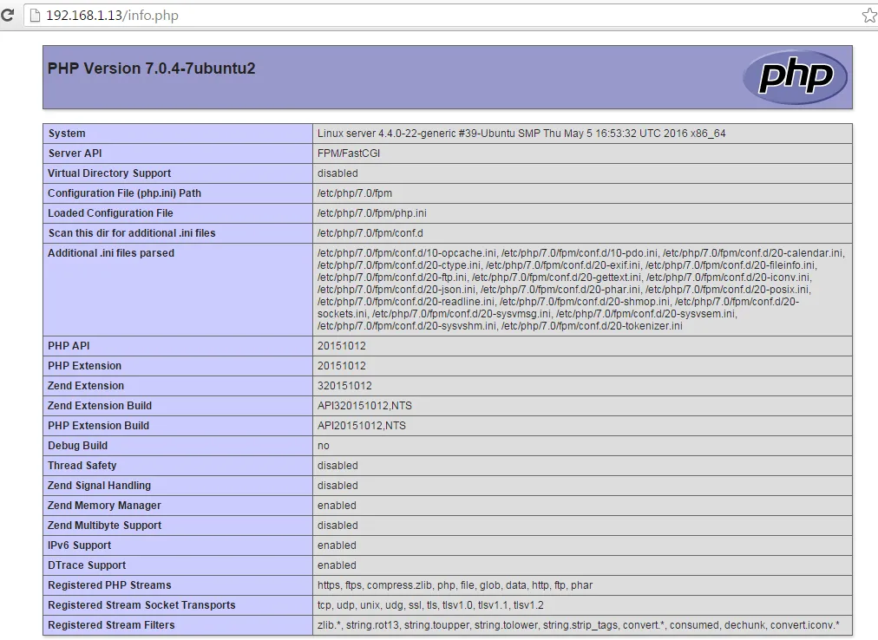The width and height of the screenshot is (878, 640).
Task: Click the PHP logo in the header
Action: tap(795, 77)
